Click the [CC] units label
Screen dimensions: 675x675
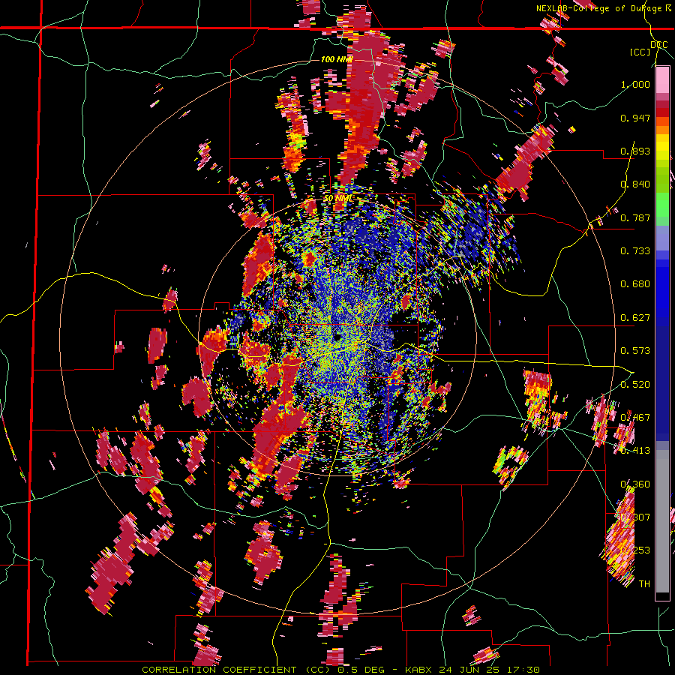coord(640,52)
